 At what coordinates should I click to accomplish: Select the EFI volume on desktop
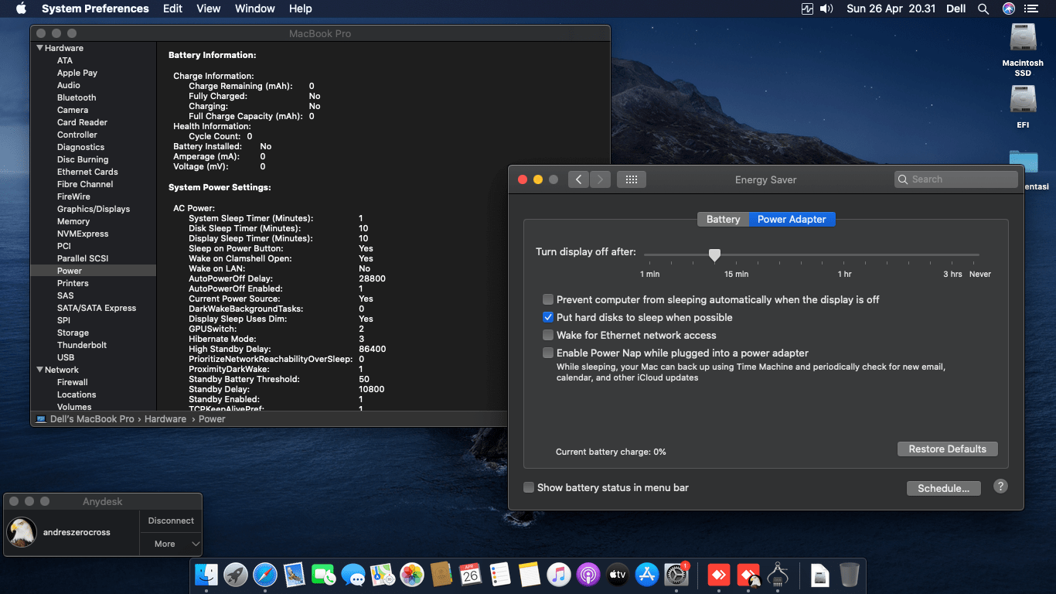pos(1023,106)
